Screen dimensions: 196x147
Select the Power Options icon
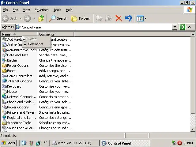[x=4, y=107]
